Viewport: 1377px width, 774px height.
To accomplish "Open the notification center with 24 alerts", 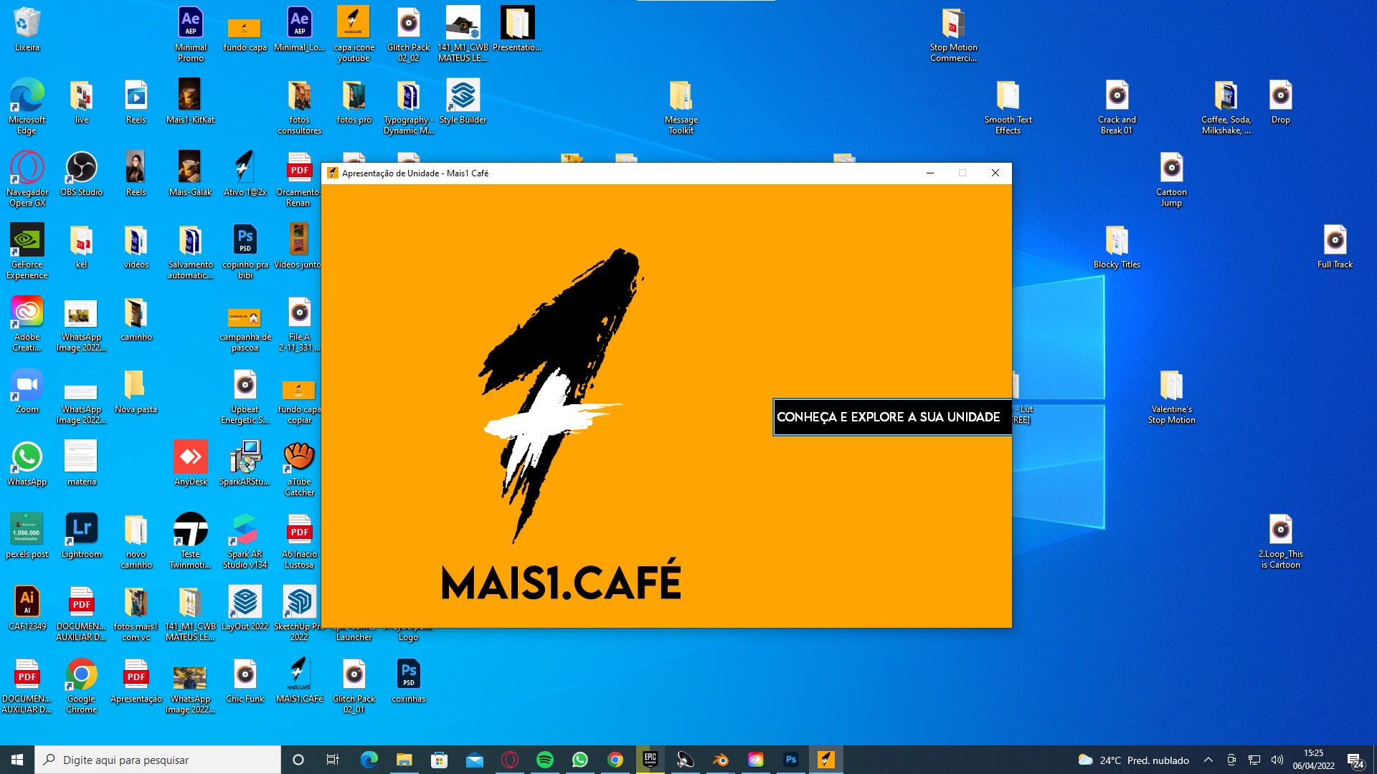I will point(1355,760).
